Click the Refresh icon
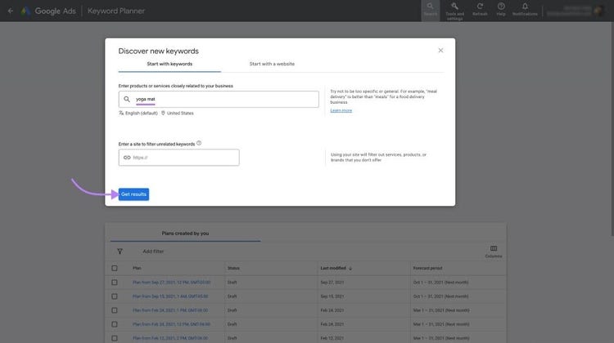The height and width of the screenshot is (343, 614). coord(480,7)
